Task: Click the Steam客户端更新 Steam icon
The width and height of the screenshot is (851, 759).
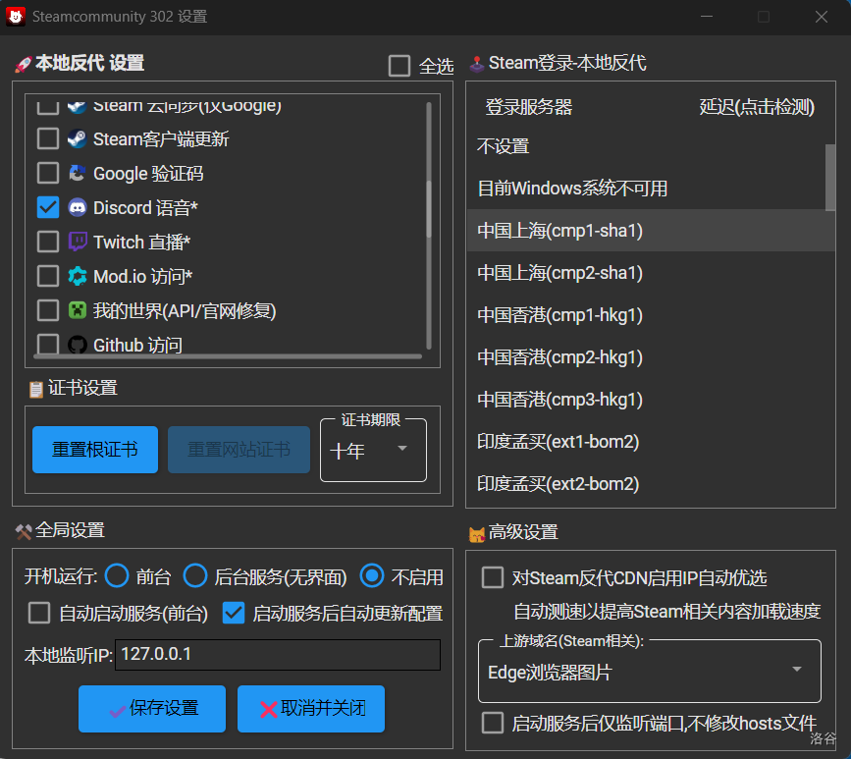Action: point(78,139)
